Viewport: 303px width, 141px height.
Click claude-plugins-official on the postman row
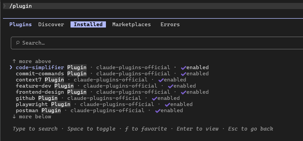coord(107,110)
